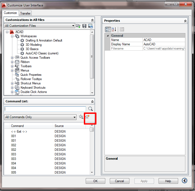Click the round back-arrow button beside Help
The width and height of the screenshot is (195, 191).
185,181
